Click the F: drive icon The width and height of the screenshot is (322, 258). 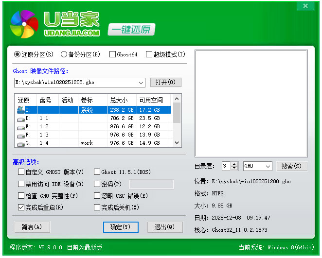21,136
